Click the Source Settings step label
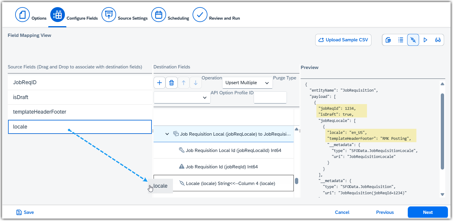This screenshot has height=221, width=453. click(x=133, y=18)
